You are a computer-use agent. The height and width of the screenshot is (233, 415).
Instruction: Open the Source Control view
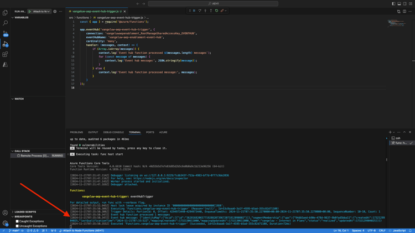coord(6,34)
